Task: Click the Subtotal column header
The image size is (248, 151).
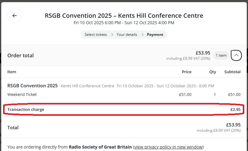Action: [232, 72]
